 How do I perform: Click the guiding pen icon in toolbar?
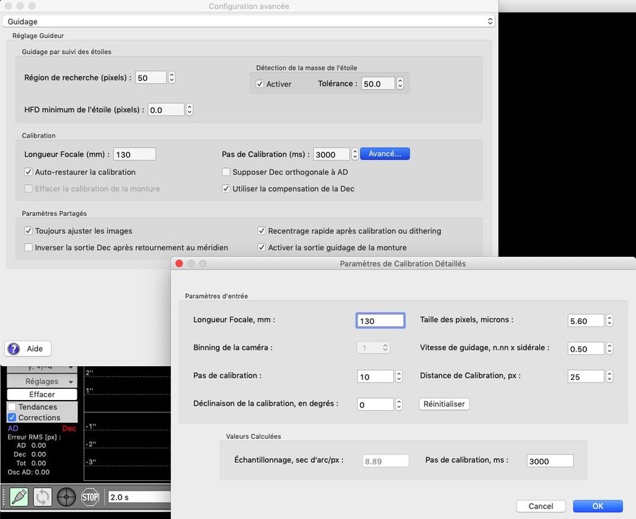point(19,497)
